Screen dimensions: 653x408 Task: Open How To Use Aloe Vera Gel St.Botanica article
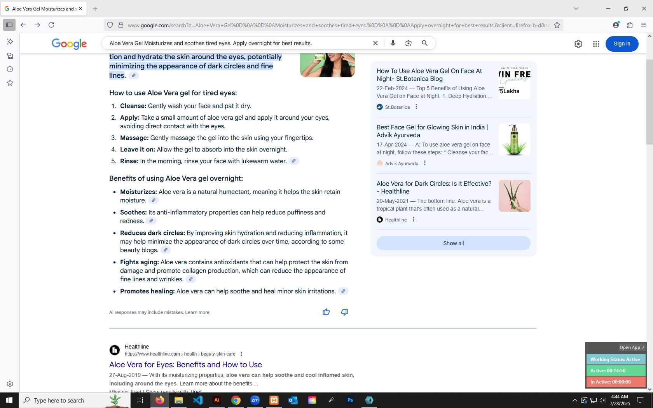429,75
